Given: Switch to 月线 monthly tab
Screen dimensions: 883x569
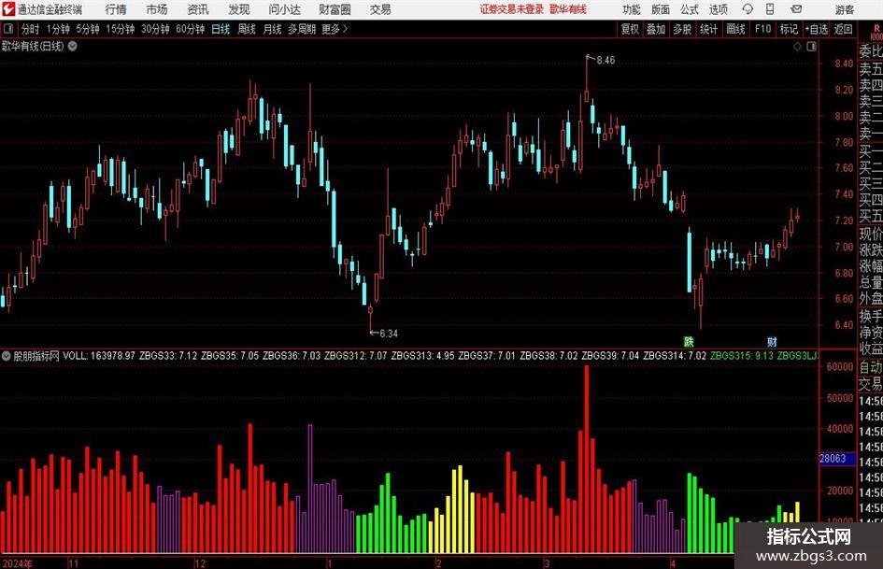Looking at the screenshot, I should pos(272,29).
